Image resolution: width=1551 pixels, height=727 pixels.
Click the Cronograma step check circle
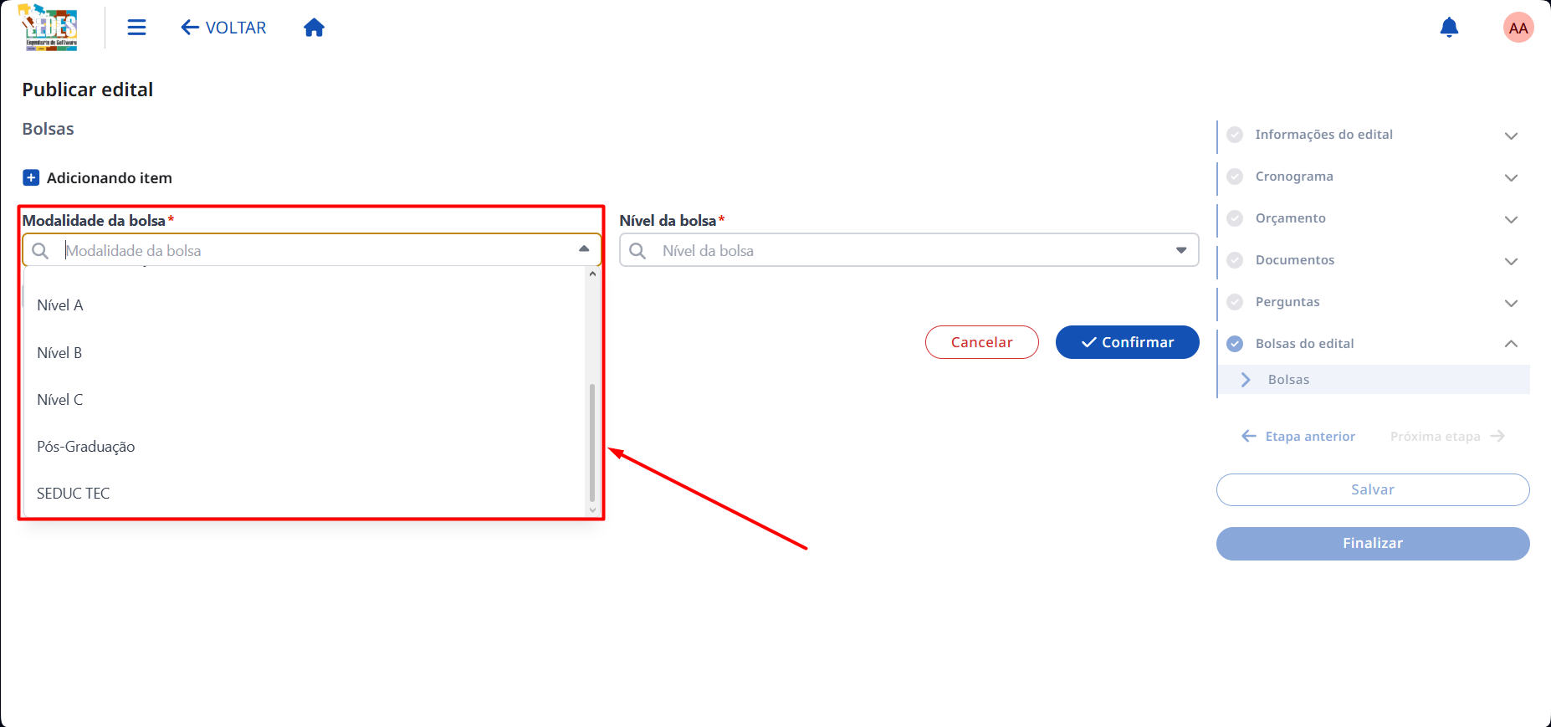[x=1235, y=176]
